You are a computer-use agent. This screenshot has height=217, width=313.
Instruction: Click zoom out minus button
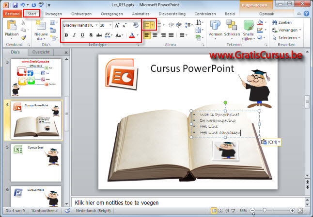point(252,210)
